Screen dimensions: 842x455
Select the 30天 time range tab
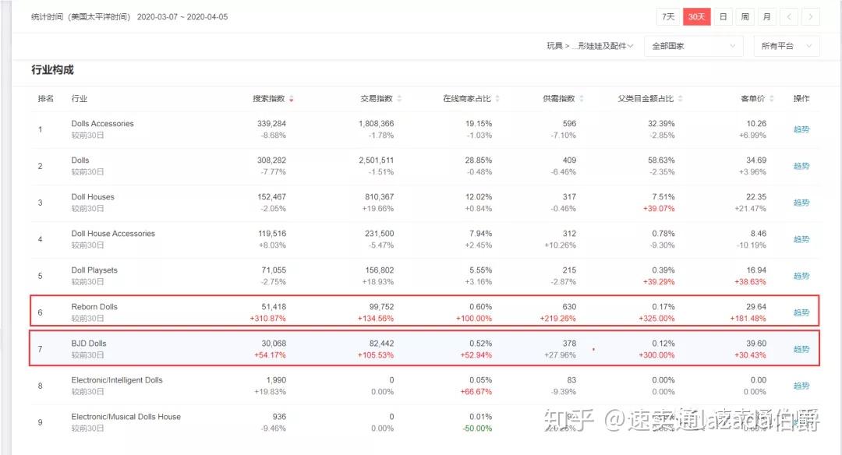pyautogui.click(x=695, y=16)
